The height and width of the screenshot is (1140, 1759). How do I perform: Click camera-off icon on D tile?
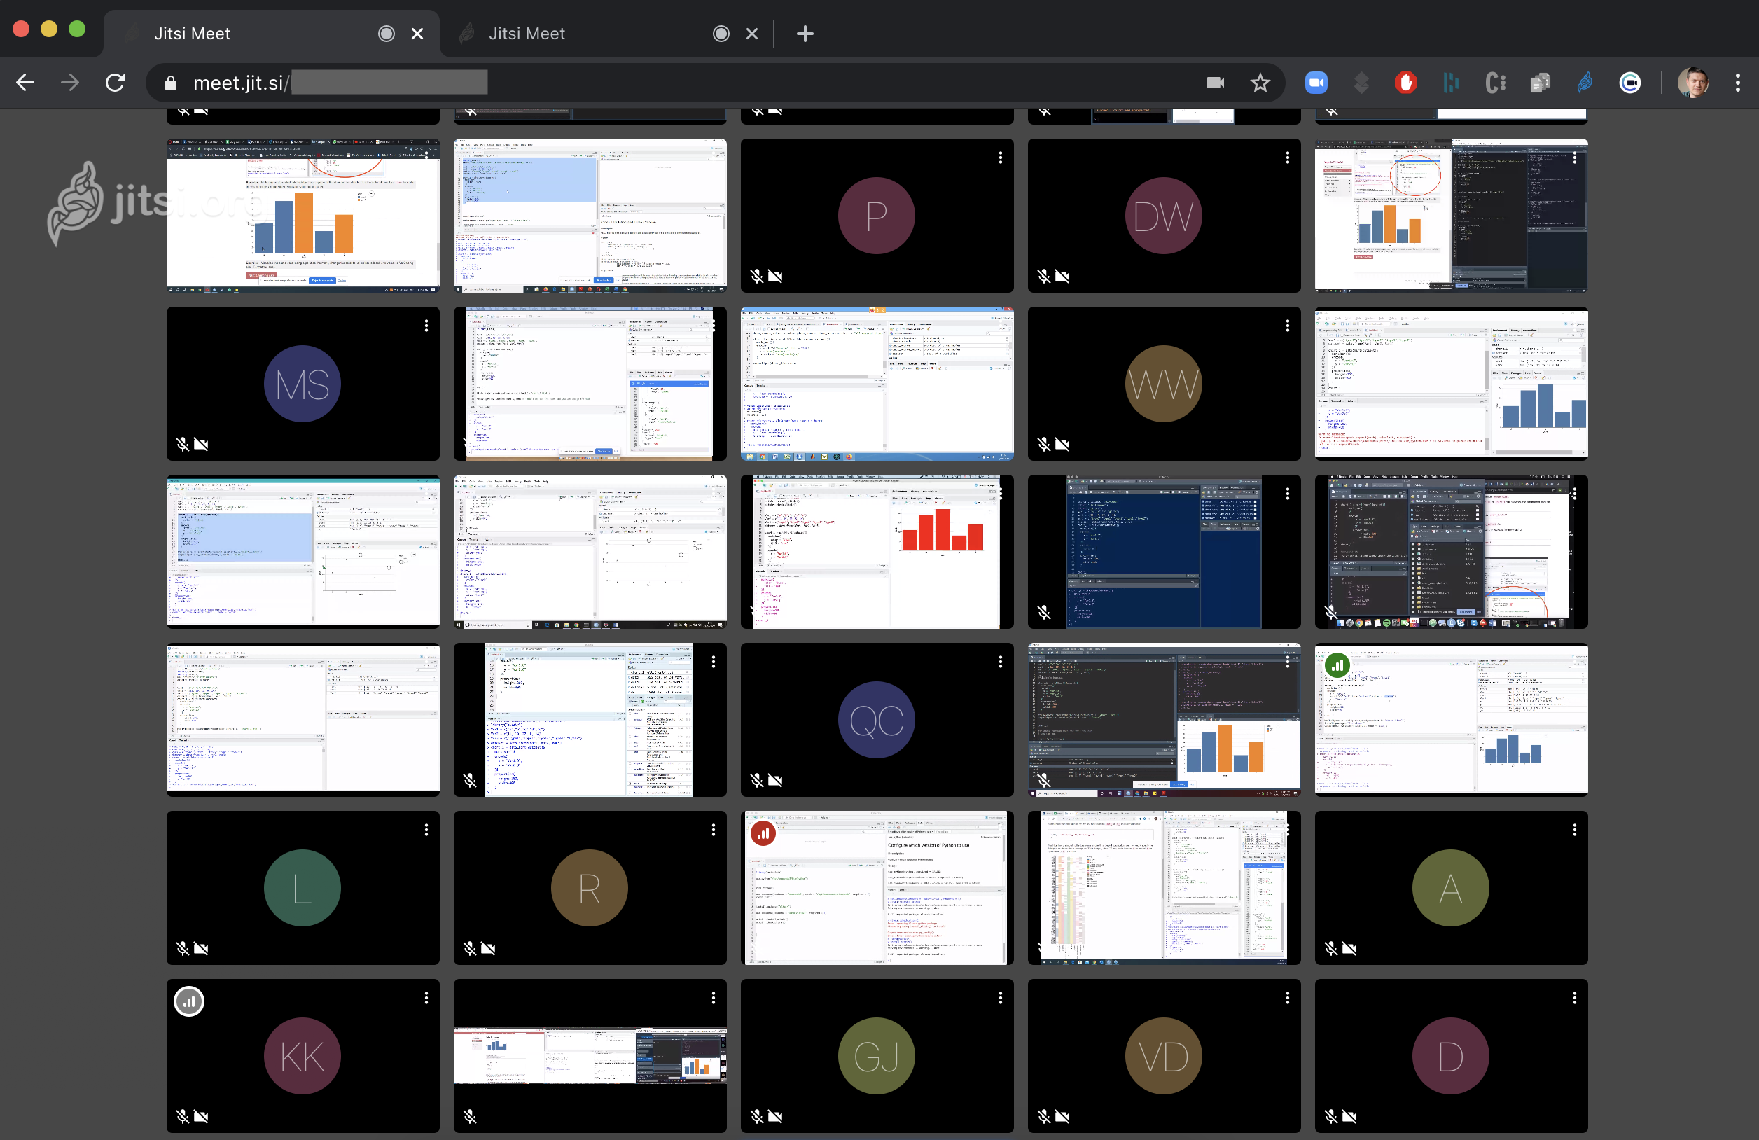click(x=1349, y=1116)
